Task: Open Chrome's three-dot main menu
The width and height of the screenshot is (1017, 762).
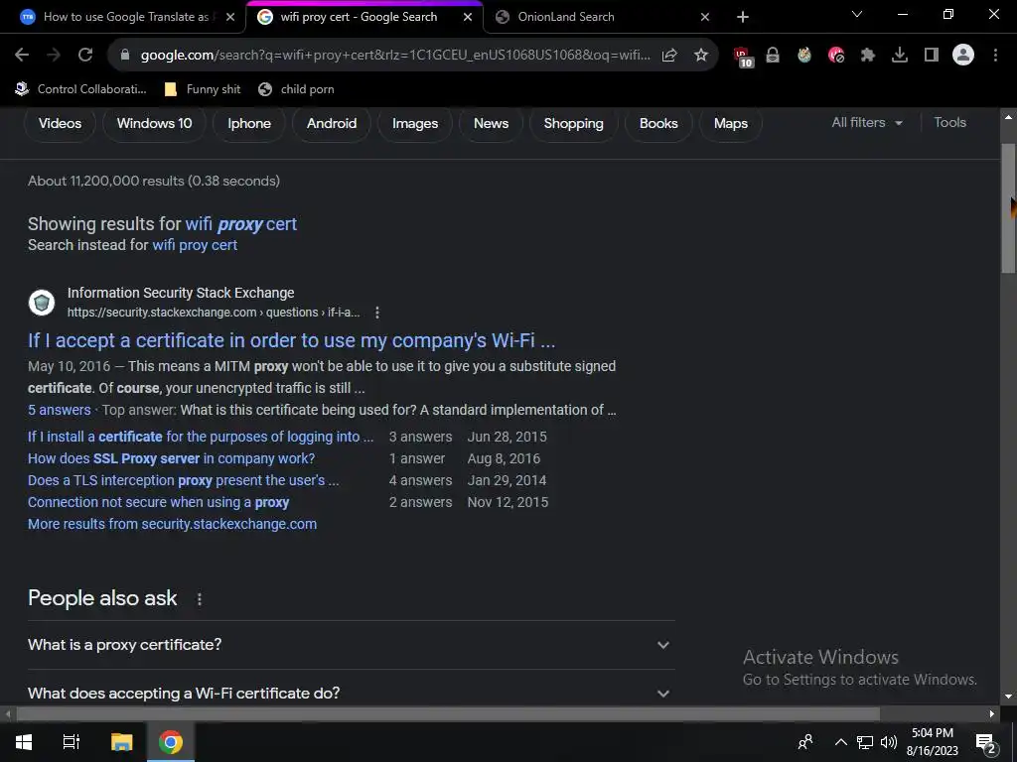Action: click(x=995, y=56)
